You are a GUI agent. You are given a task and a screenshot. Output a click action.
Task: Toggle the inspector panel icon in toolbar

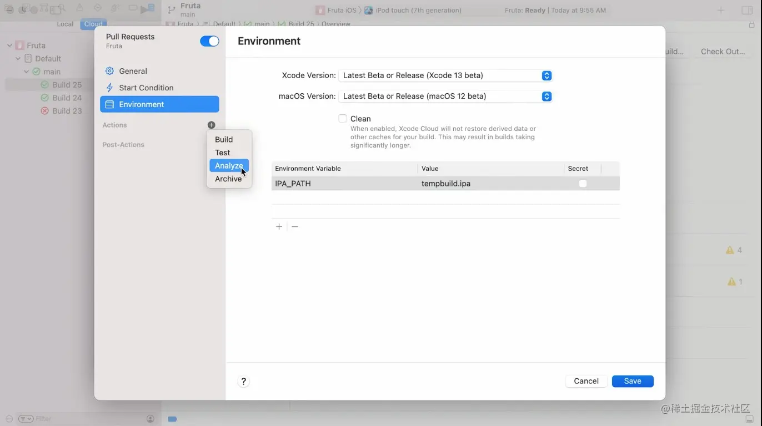(x=747, y=10)
